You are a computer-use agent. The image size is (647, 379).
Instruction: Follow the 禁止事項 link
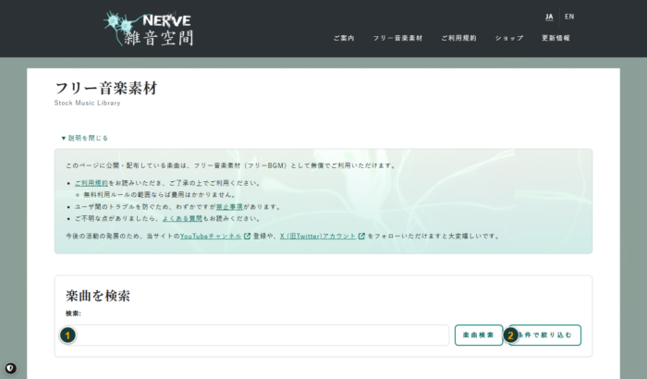229,207
